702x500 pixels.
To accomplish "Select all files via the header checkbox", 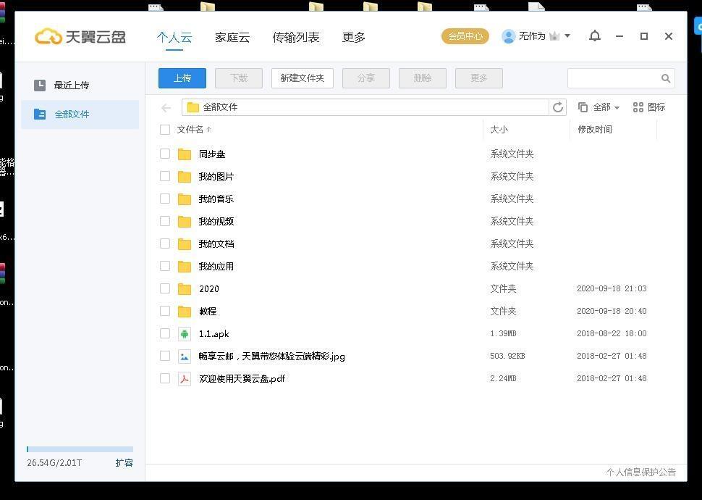I will pos(165,129).
